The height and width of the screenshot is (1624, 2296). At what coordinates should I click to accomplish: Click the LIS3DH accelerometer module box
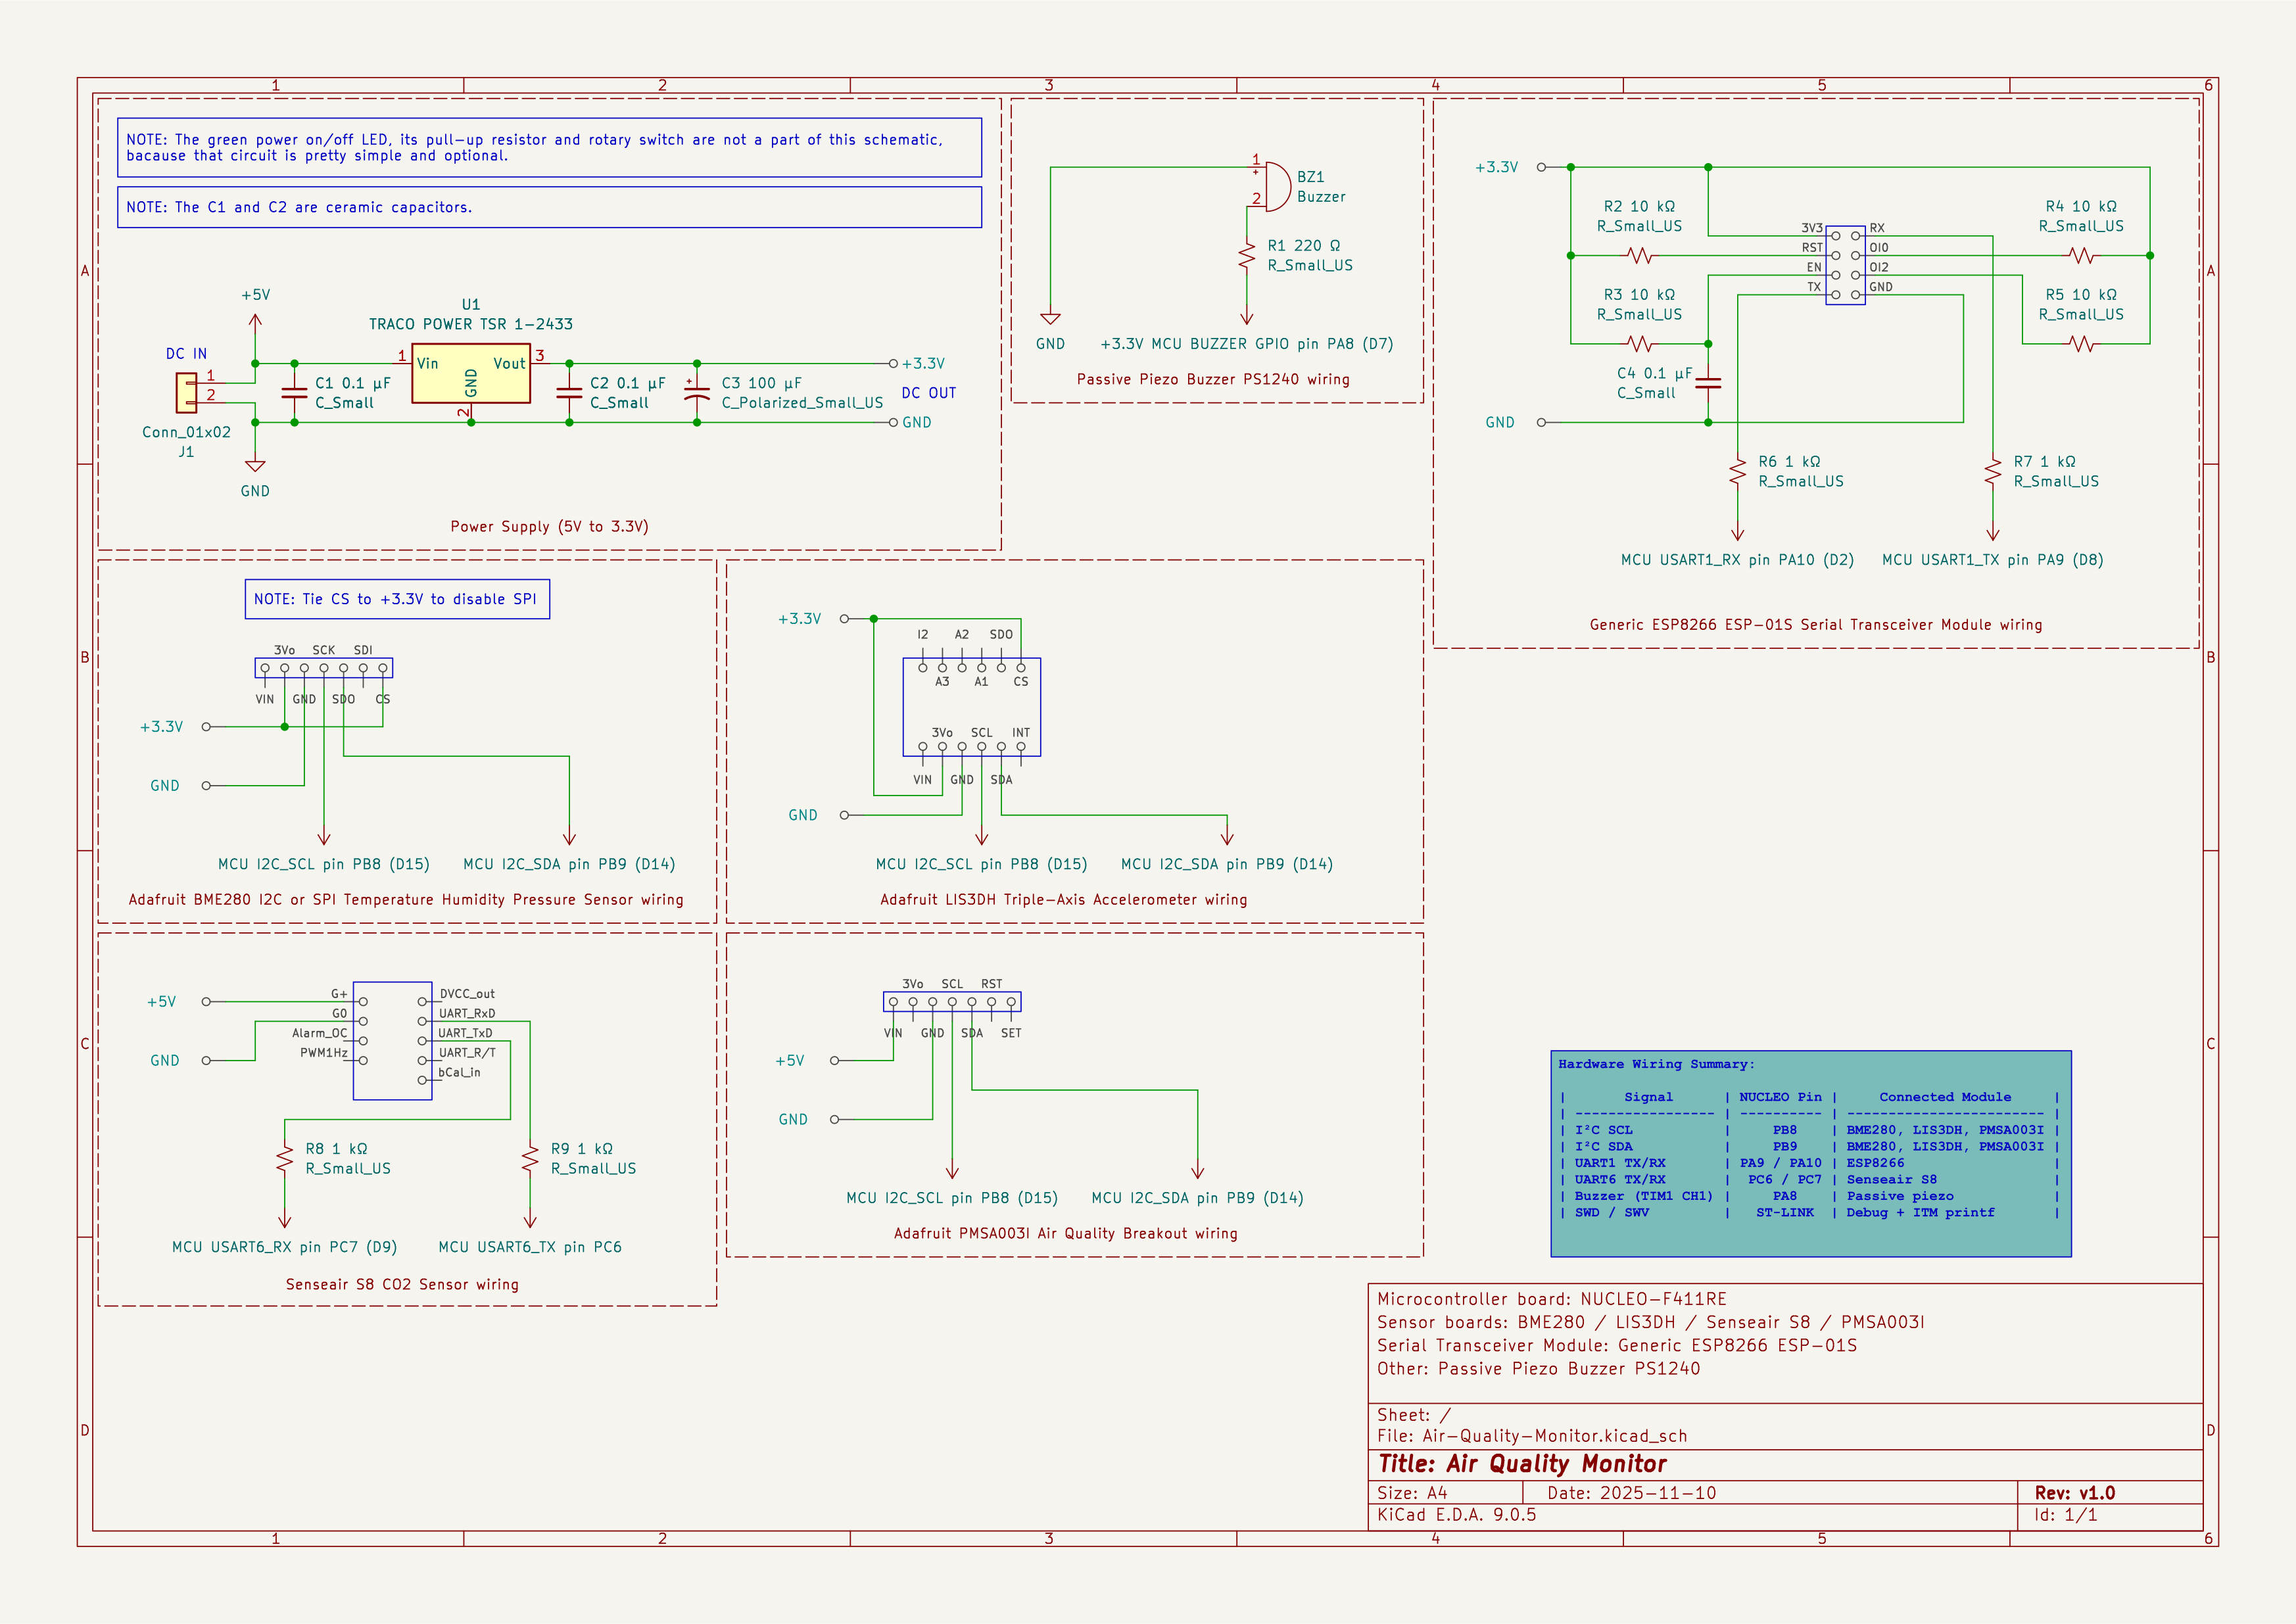[x=972, y=707]
